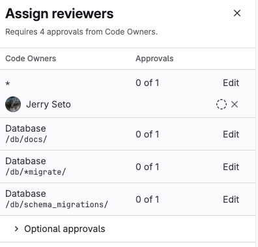Click the Code Owners column header
This screenshot has height=247, width=258.
tap(31, 59)
